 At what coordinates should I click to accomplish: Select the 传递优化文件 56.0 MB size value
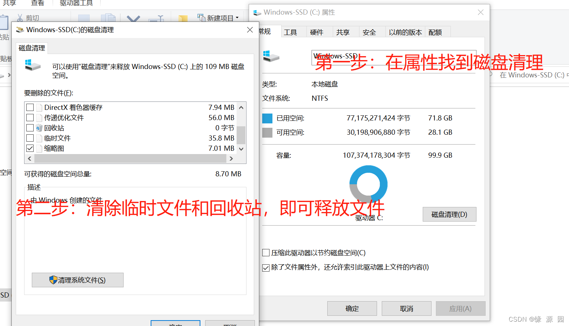tap(221, 118)
